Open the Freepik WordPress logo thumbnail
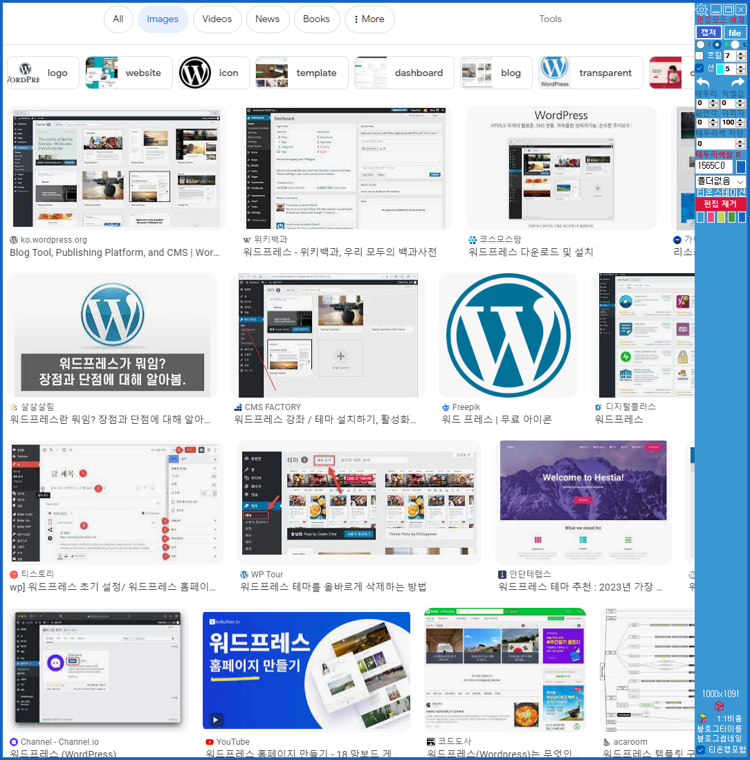 508,335
